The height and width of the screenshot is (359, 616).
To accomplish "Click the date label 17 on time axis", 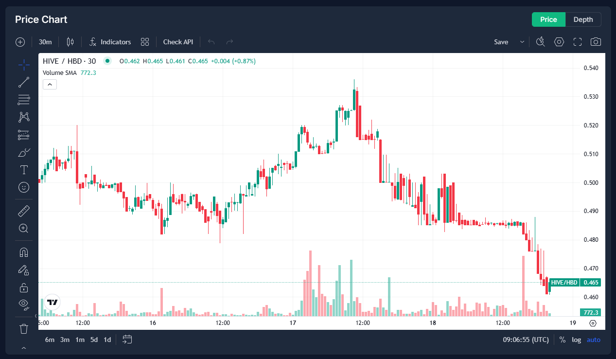I will [293, 323].
